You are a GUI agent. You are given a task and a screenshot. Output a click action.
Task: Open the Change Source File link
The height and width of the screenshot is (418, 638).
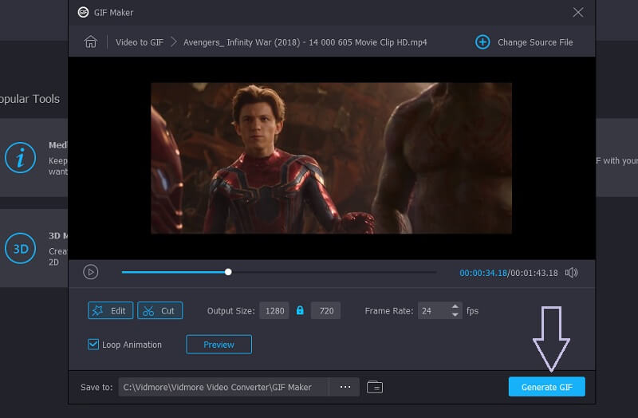[535, 42]
